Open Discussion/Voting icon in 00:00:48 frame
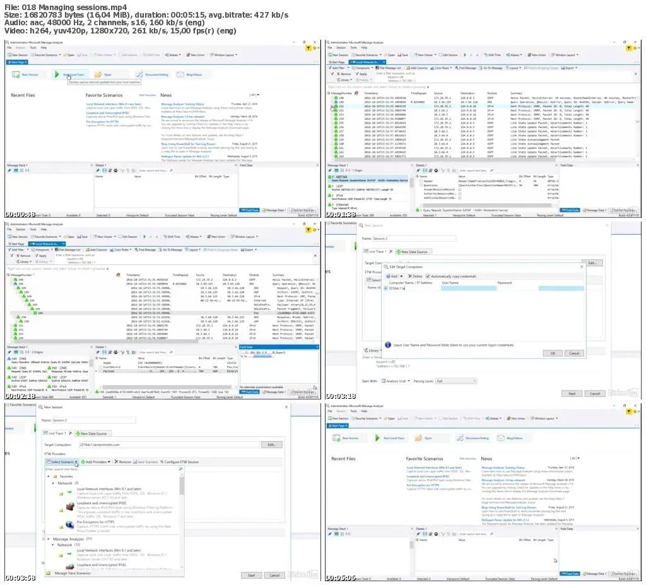646x585 pixels. 139,74
